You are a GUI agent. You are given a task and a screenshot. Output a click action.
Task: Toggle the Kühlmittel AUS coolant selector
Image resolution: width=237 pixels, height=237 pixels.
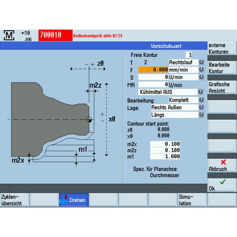tap(201, 92)
